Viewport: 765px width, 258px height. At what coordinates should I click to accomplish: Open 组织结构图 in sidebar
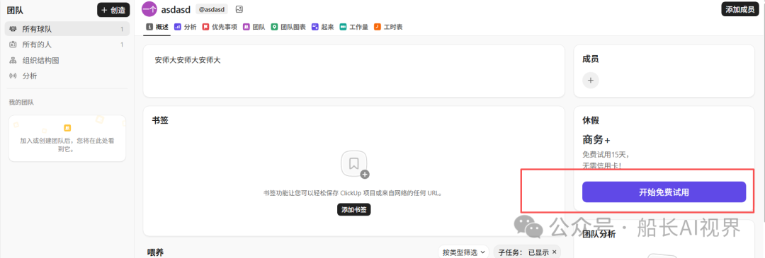pyautogui.click(x=67, y=60)
